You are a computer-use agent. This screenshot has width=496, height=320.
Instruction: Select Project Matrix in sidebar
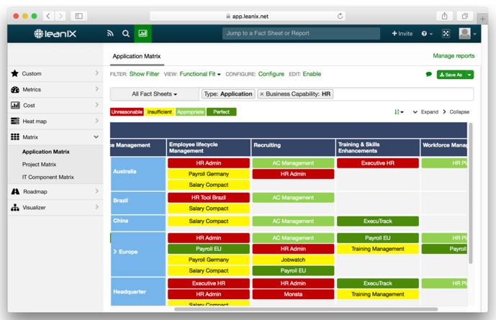coord(39,164)
